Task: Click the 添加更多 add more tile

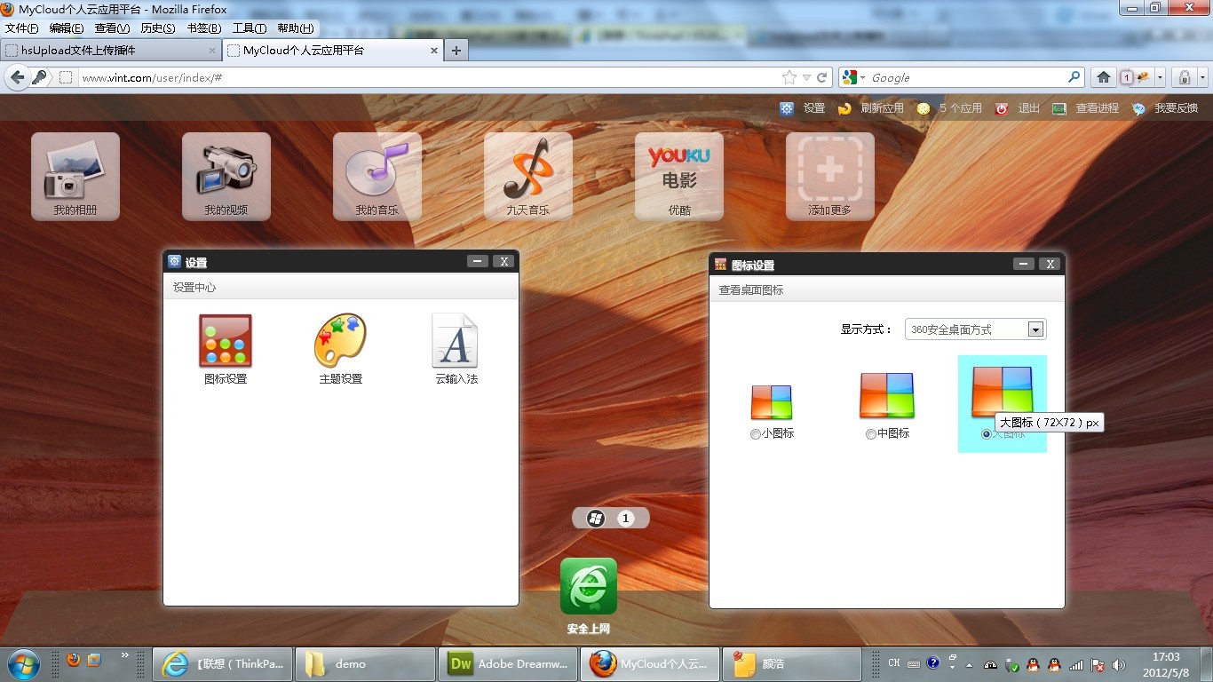Action: (x=830, y=176)
